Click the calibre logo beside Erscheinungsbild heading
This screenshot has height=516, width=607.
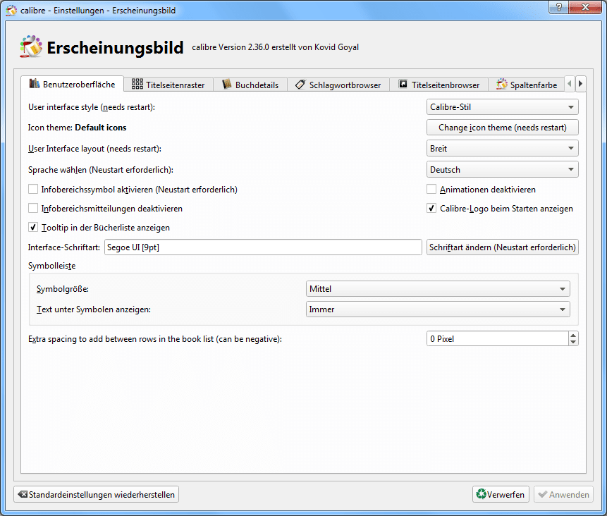click(31, 47)
